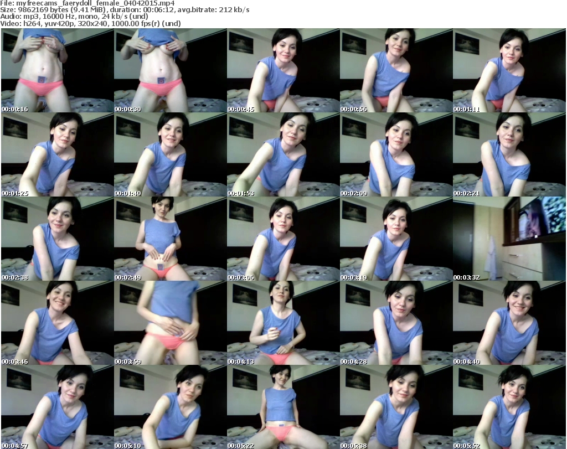Image resolution: width=567 pixels, height=449 pixels.
Task: Open the frame marked 00:00:56
Action: coord(396,70)
